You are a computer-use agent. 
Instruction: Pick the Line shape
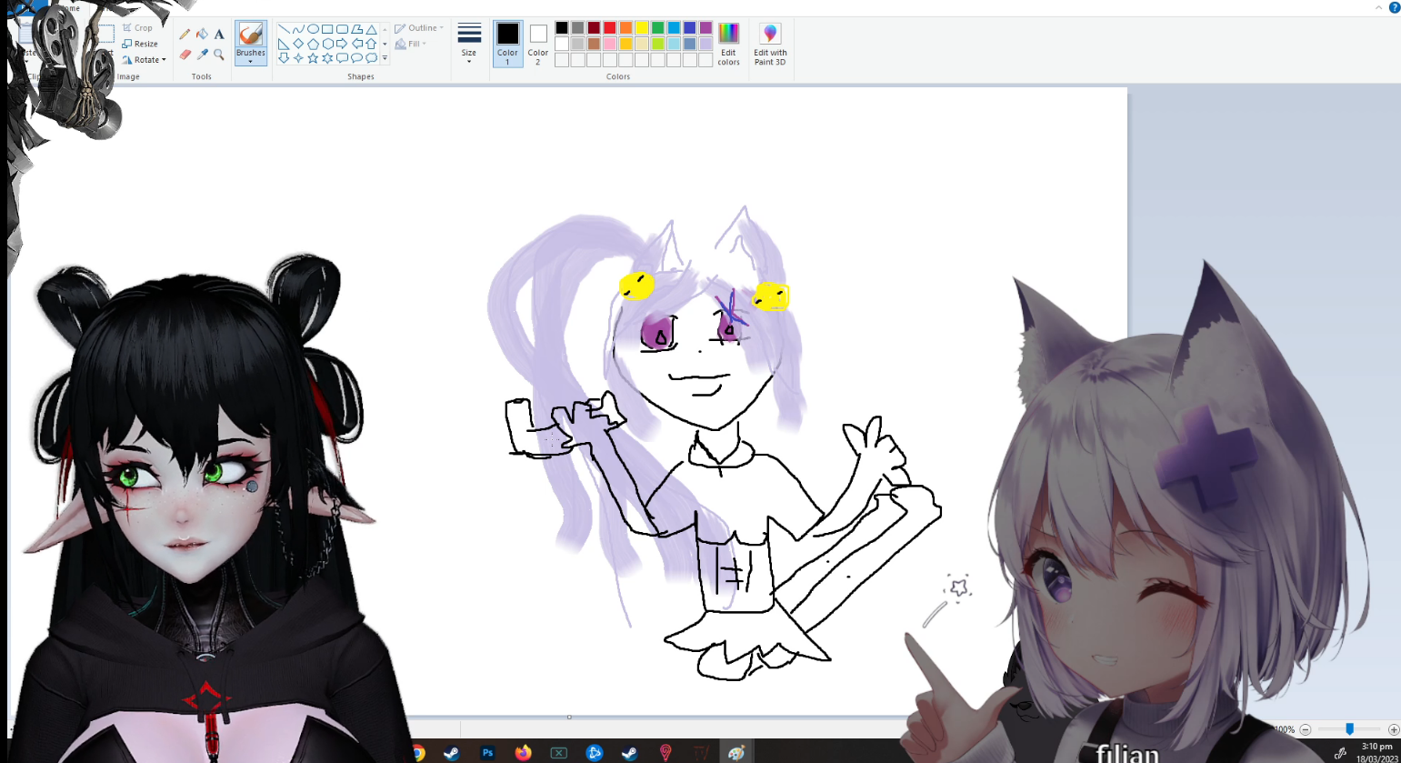click(x=284, y=29)
